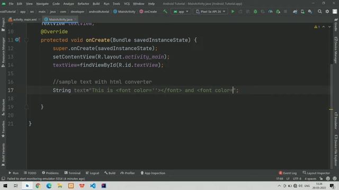Viewport: 339px width, 190px height.
Task: Open the Refactor menu
Action: (x=83, y=4)
